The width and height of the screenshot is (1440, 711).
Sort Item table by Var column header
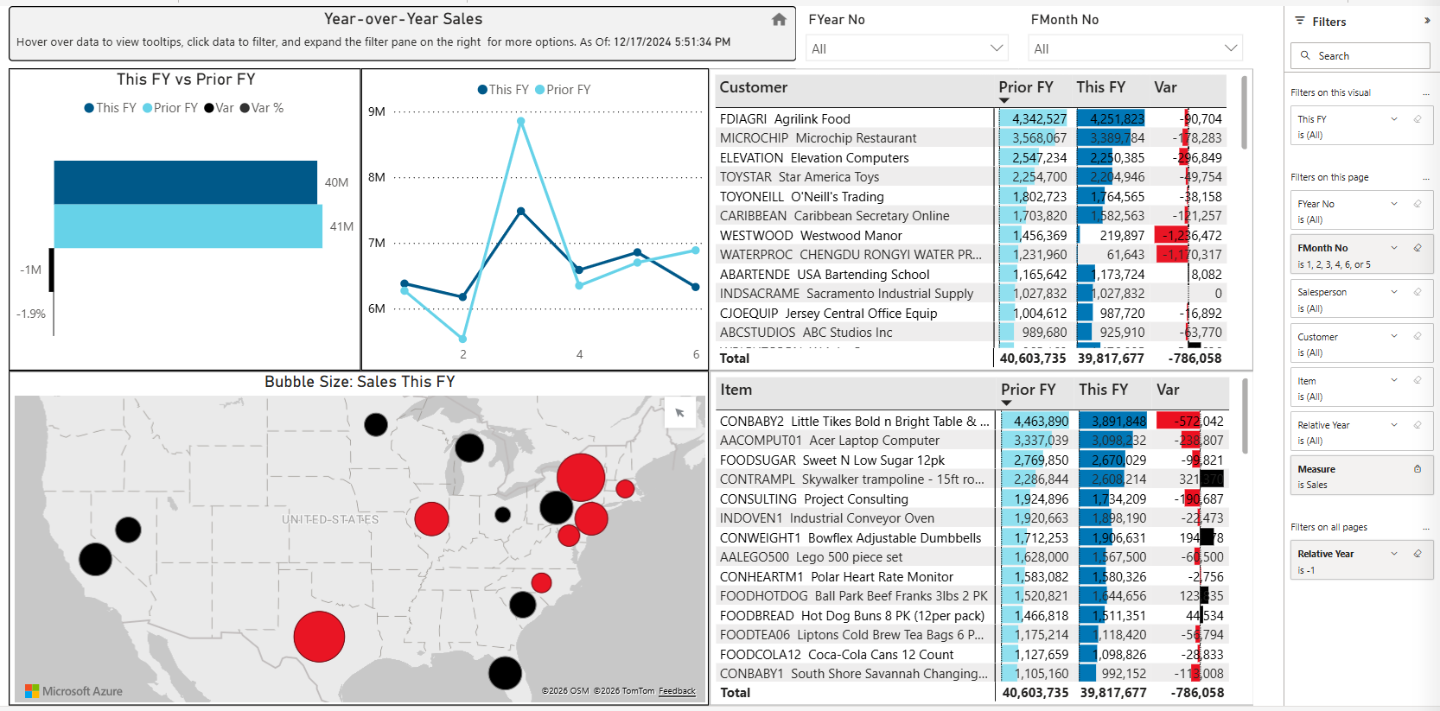click(1168, 390)
